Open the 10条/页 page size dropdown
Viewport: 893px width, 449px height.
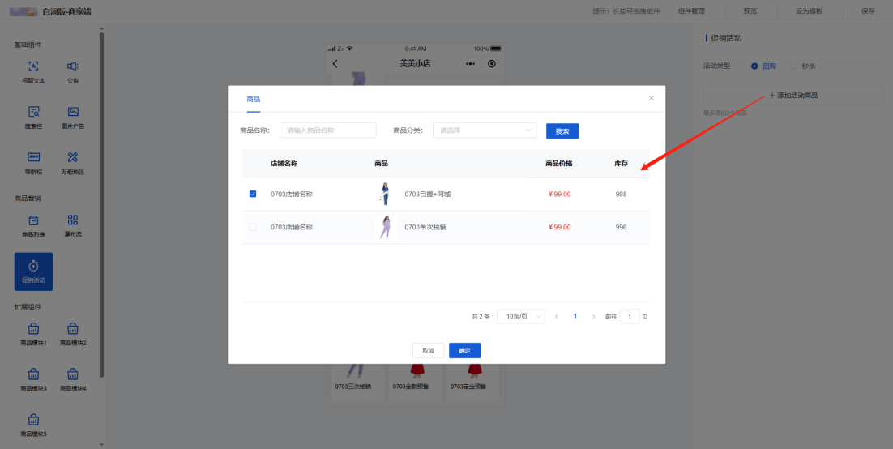[520, 316]
